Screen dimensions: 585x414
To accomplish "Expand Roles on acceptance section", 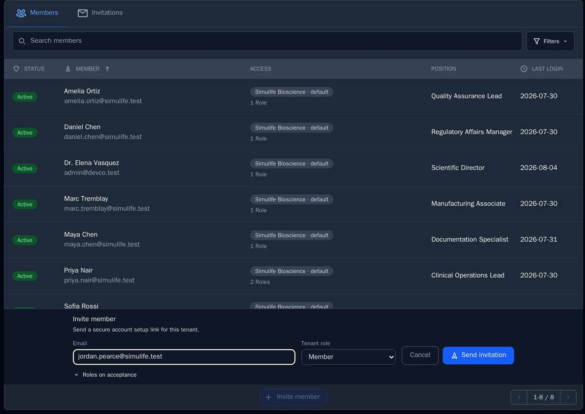I will (x=105, y=375).
